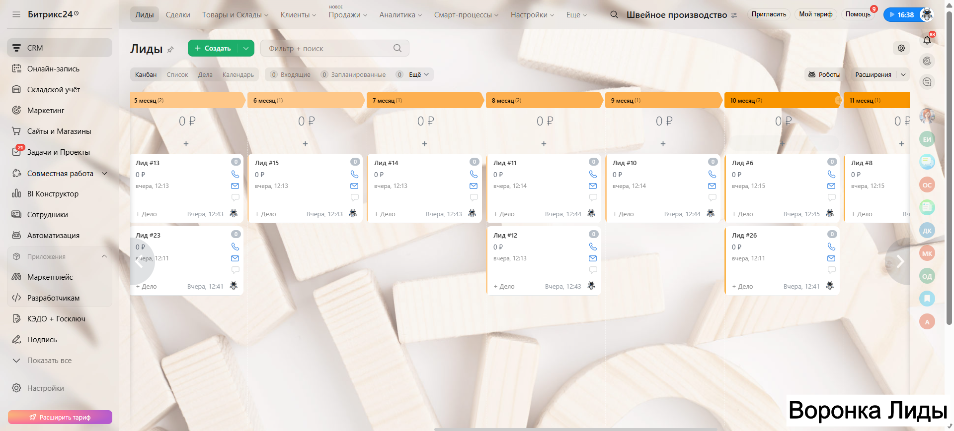Screen dimensions: 954x431
Task: Switch to the Список view tab
Action: pyautogui.click(x=177, y=74)
